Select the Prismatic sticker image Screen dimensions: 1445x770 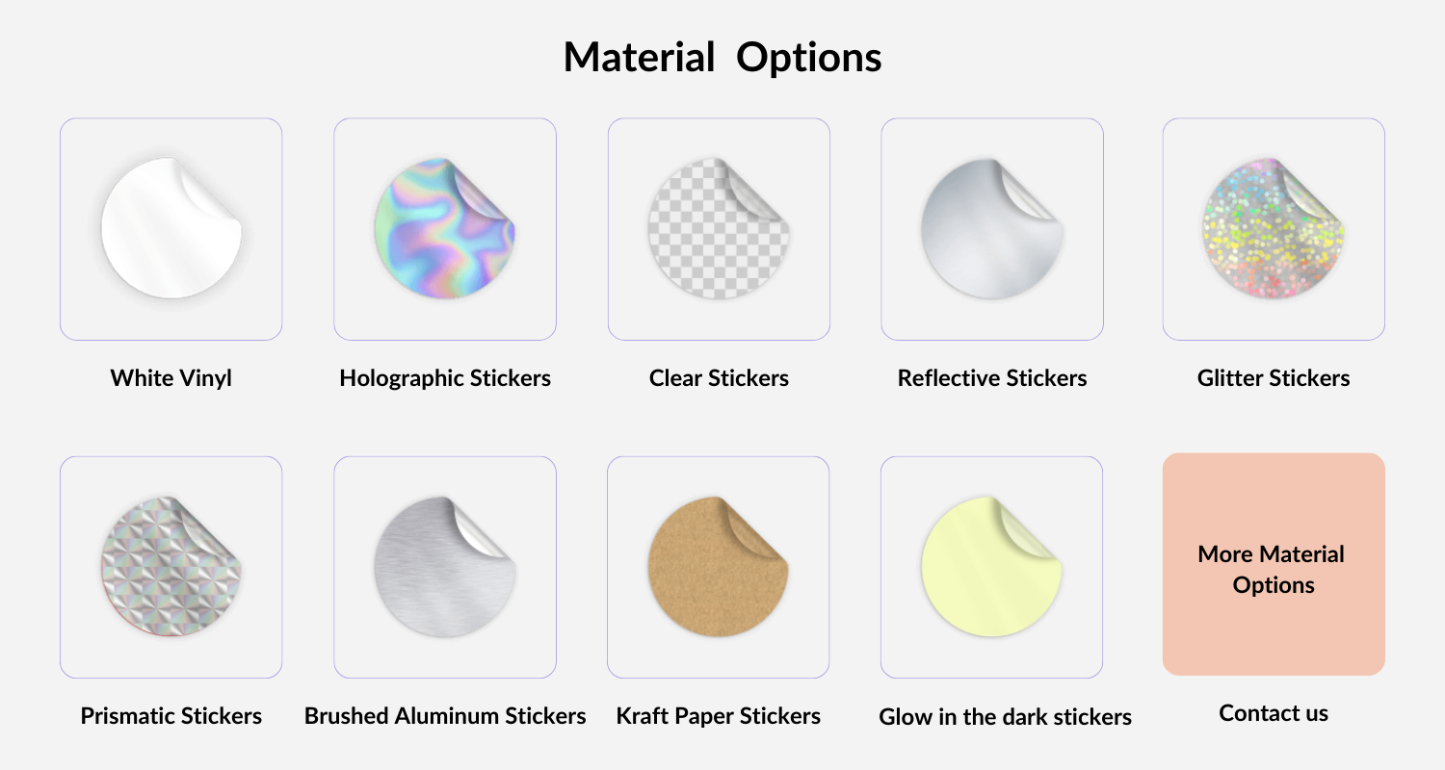(x=171, y=567)
